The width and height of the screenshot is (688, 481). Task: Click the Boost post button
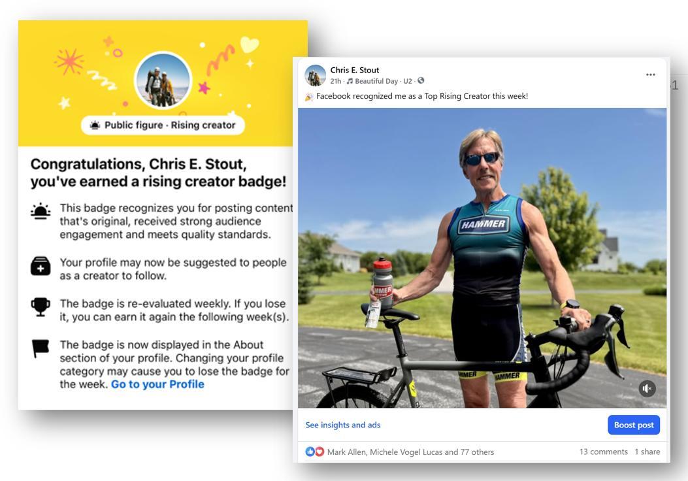tap(634, 425)
